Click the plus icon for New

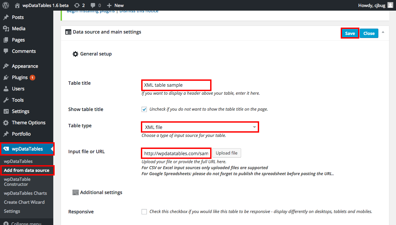(109, 5)
